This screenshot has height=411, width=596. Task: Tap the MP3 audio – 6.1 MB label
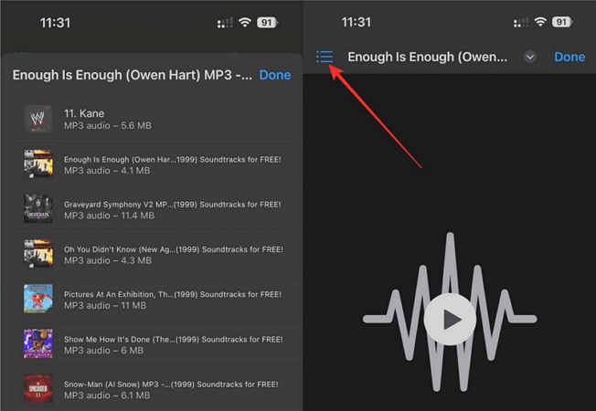(107, 395)
